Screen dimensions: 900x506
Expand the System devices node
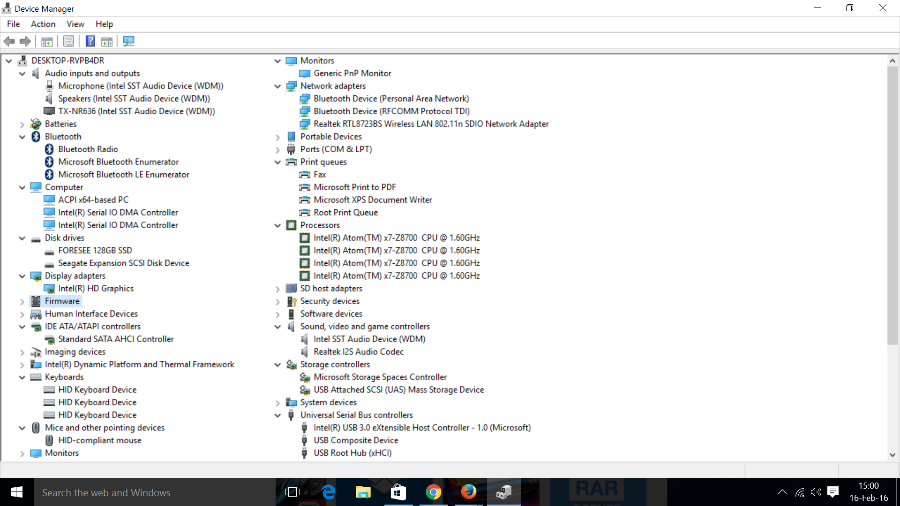277,402
